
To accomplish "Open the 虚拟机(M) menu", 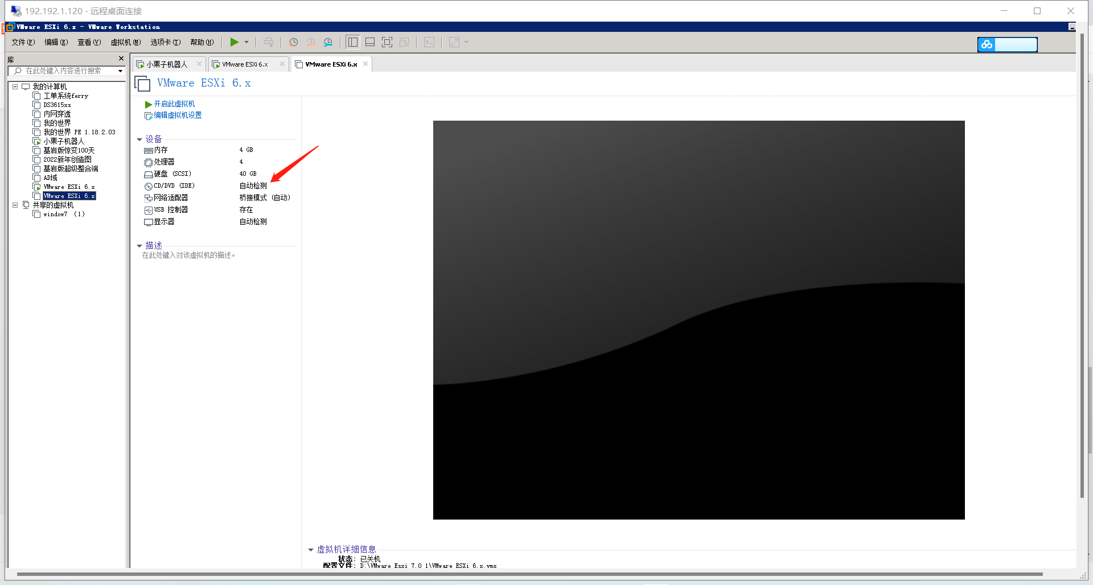I will click(126, 42).
